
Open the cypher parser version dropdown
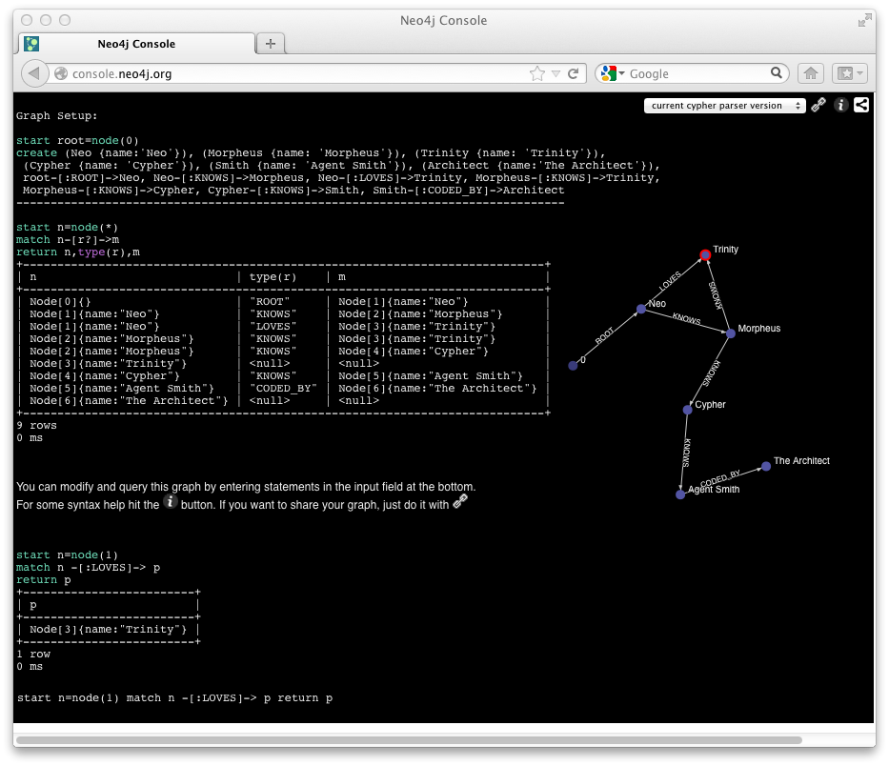point(723,106)
